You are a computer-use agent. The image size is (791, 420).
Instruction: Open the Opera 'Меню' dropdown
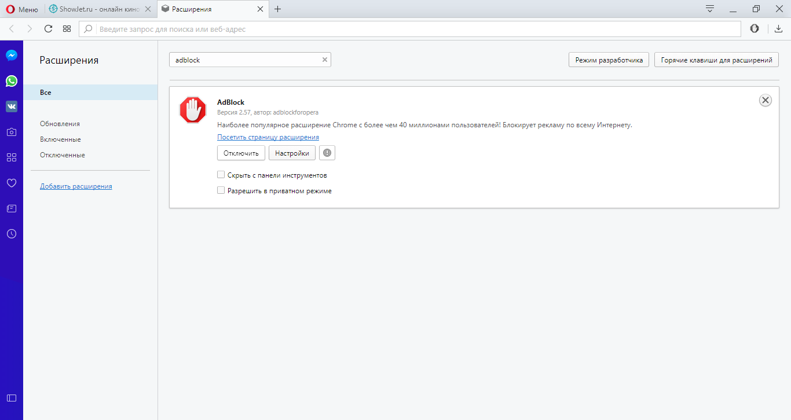(23, 9)
